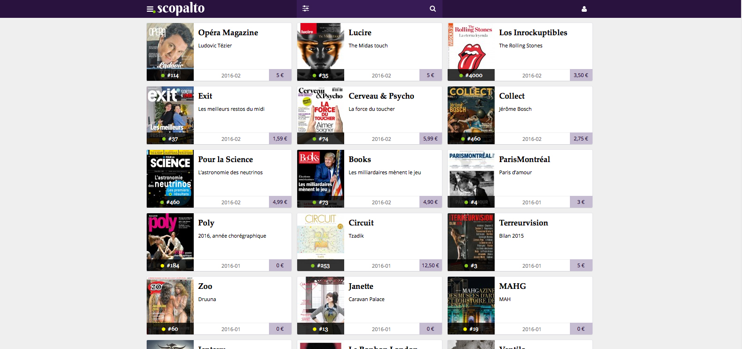Click the Zoo Druuna cover thumbnail
This screenshot has height=349, width=742.
coord(170,305)
